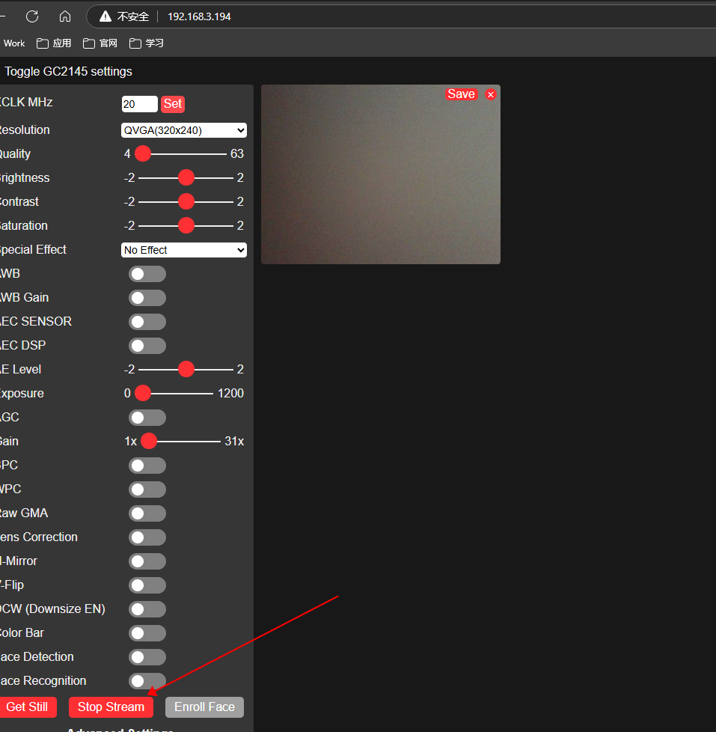The image size is (716, 732).
Task: Close the camera stream preview
Action: 491,94
